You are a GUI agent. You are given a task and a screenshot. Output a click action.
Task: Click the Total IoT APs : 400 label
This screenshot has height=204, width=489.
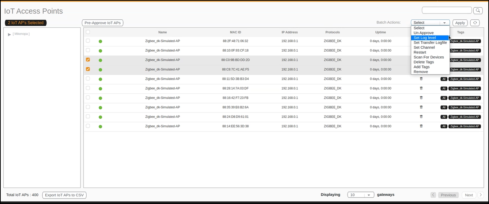[x=22, y=195]
